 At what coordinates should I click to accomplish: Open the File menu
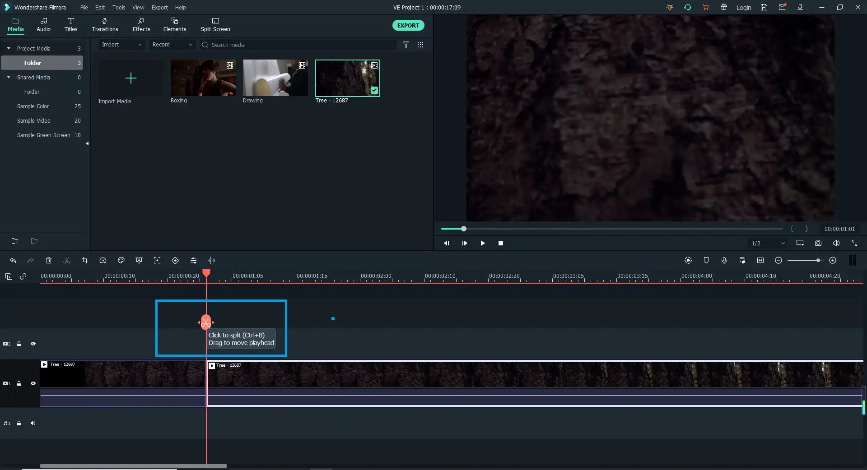84,7
